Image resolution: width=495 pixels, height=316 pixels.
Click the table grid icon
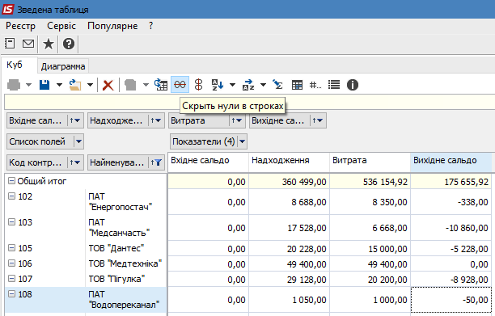pyautogui.click(x=297, y=85)
